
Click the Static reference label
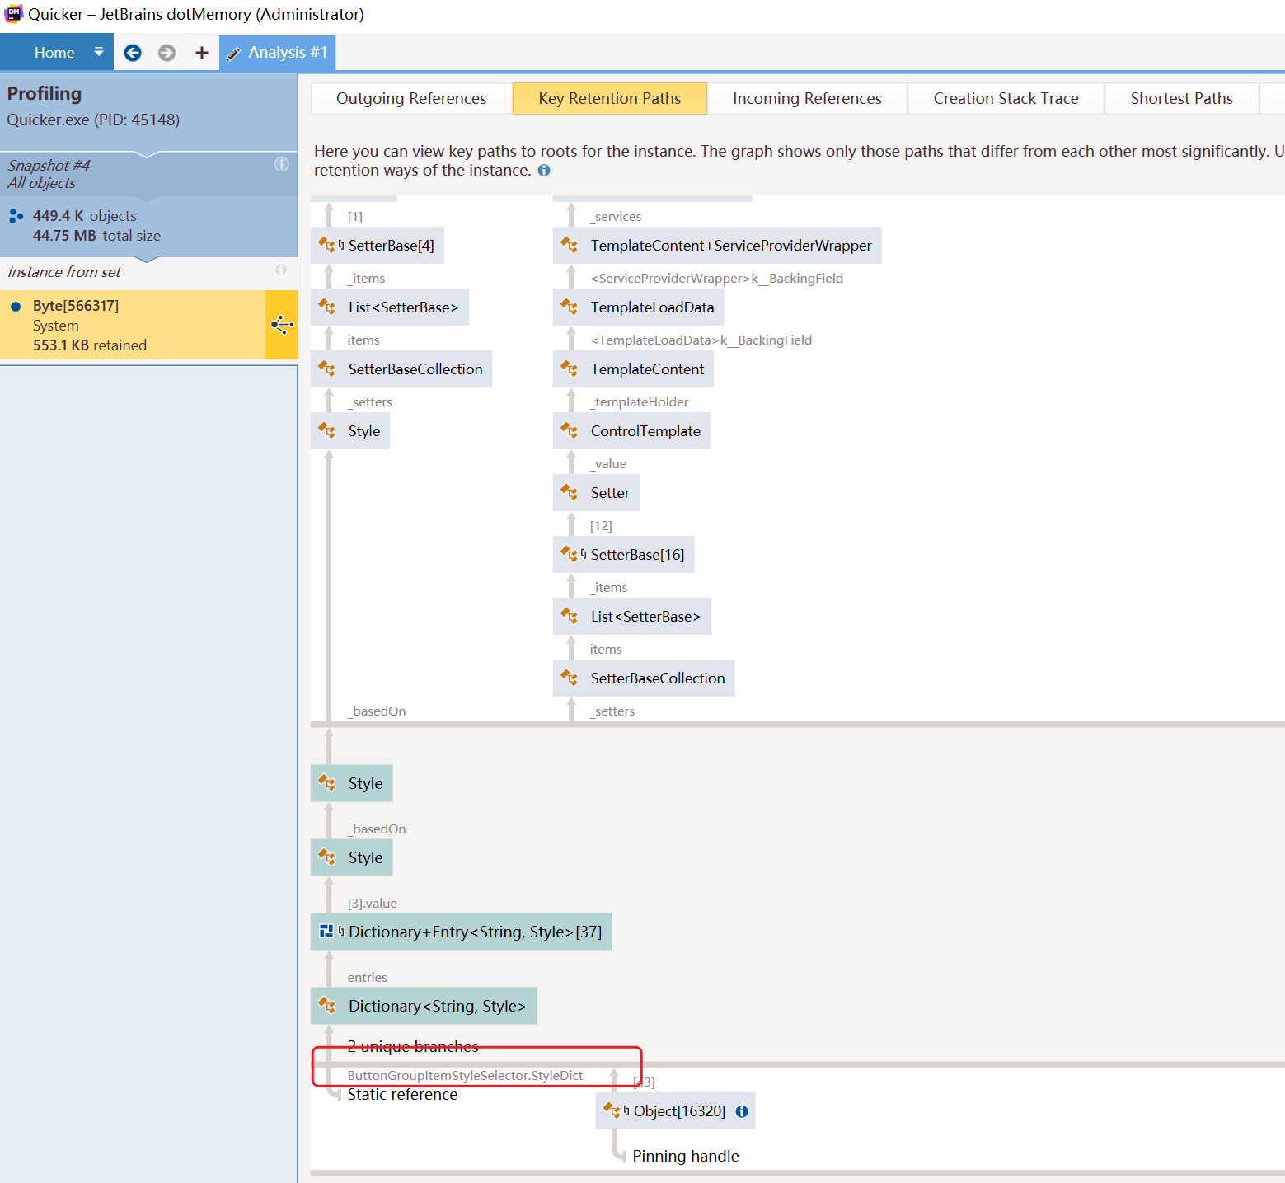click(402, 1094)
